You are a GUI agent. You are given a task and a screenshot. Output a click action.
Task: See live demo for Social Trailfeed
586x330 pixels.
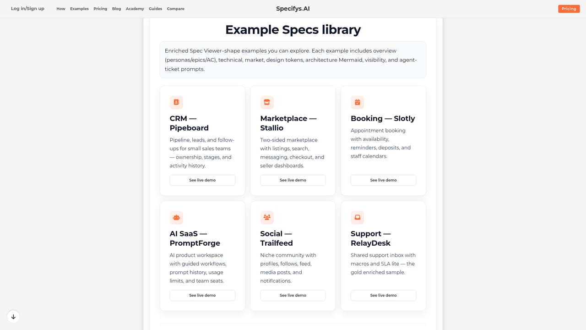(293, 295)
